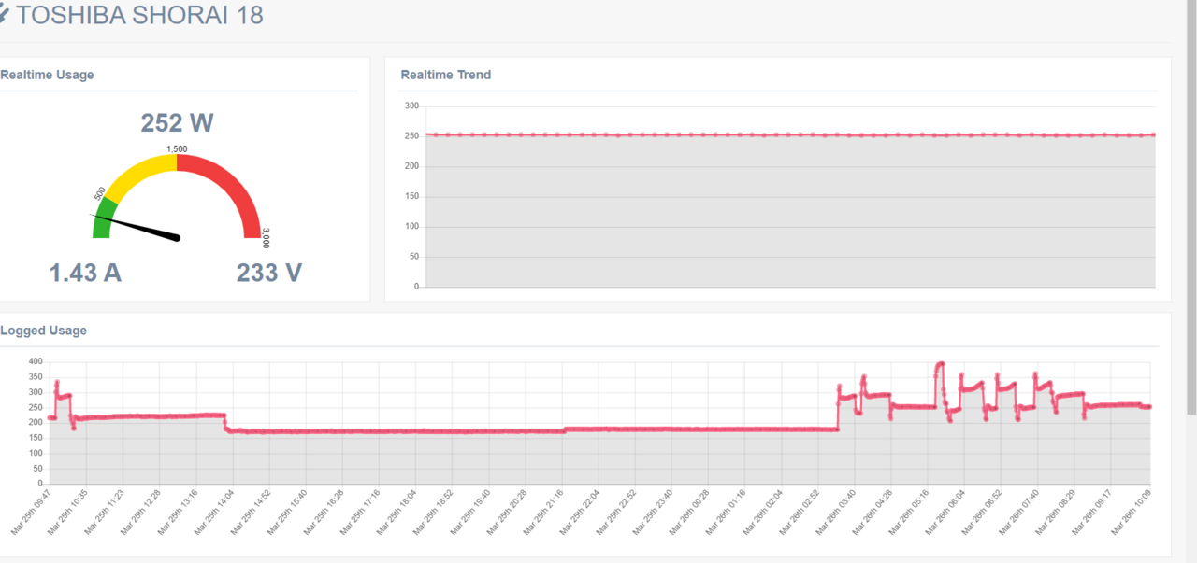Click the yellow segment of the usage gauge
The height and width of the screenshot is (563, 1197).
click(x=140, y=173)
